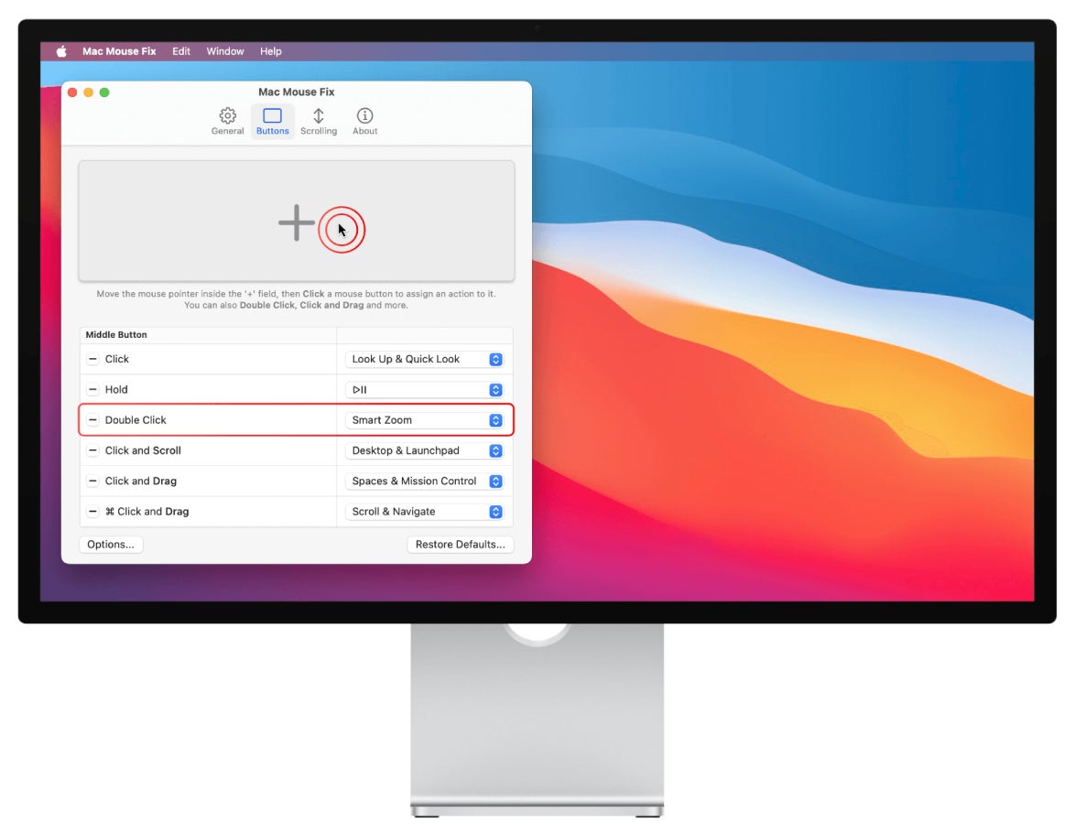Open the About tab
The image size is (1075, 824).
[x=365, y=120]
